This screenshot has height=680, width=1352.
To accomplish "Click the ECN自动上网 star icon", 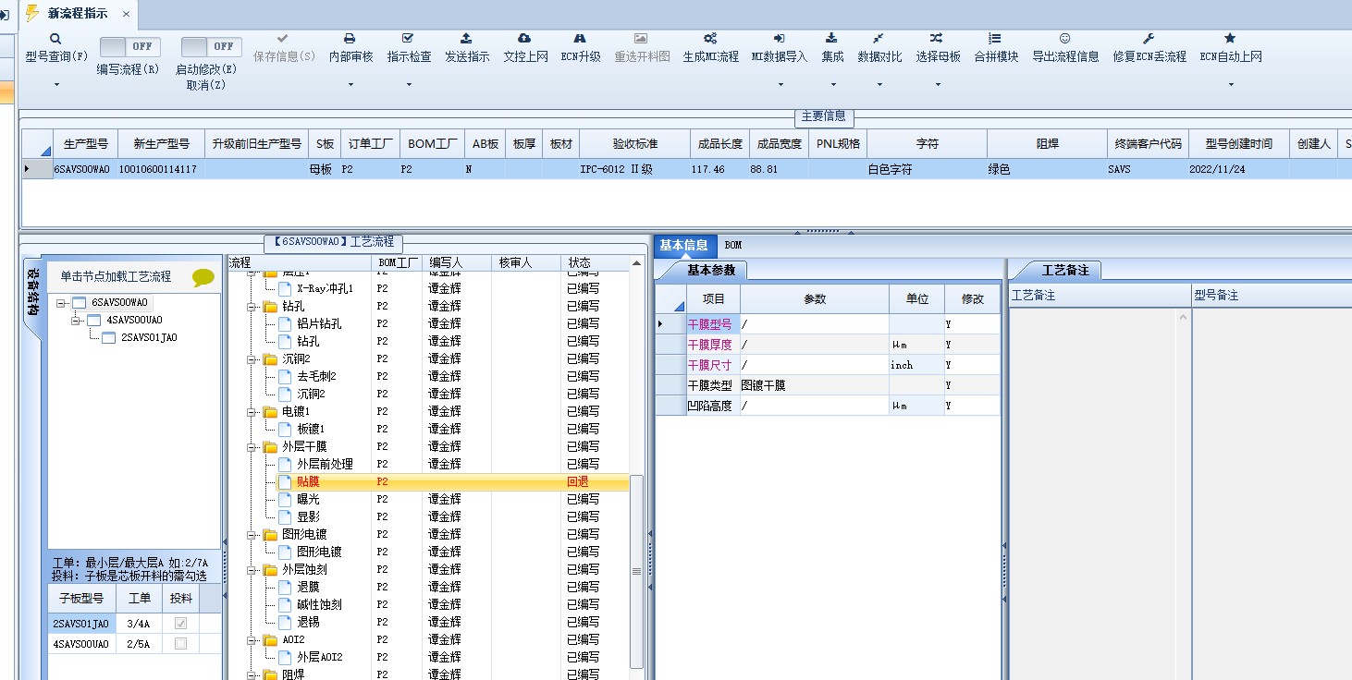I will pos(1230,39).
